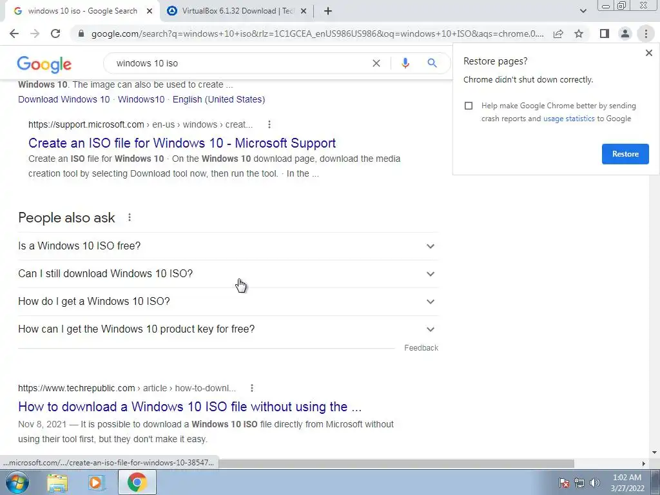Image resolution: width=660 pixels, height=495 pixels.
Task: Click the vertical scrollbar down arrow
Action: [654, 452]
